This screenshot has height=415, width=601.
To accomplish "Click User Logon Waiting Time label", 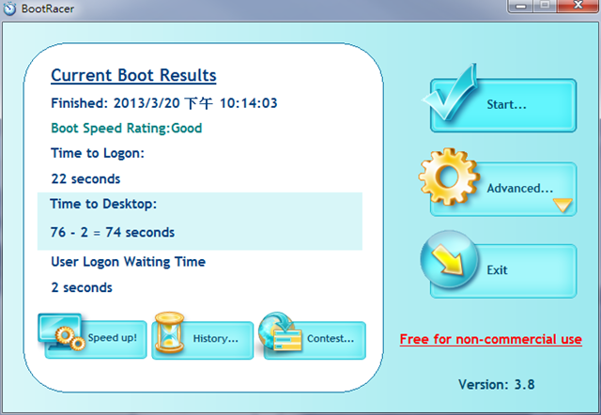I will click(128, 262).
